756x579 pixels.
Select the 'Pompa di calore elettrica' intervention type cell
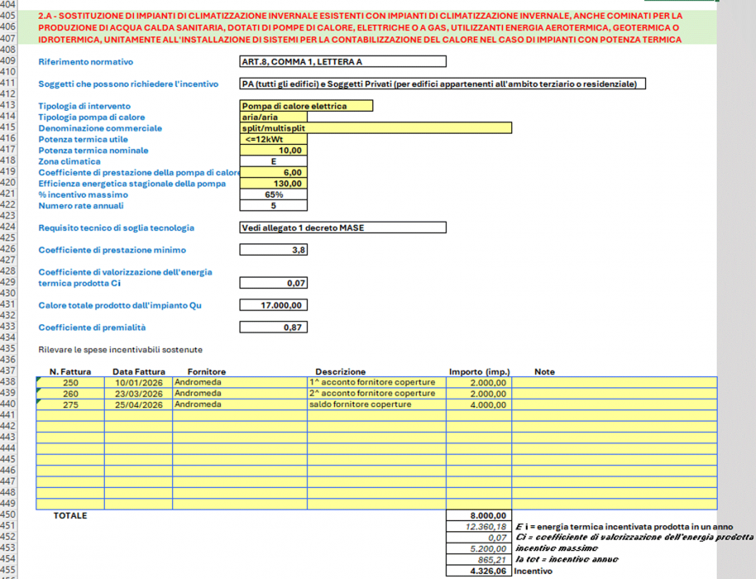[x=306, y=106]
